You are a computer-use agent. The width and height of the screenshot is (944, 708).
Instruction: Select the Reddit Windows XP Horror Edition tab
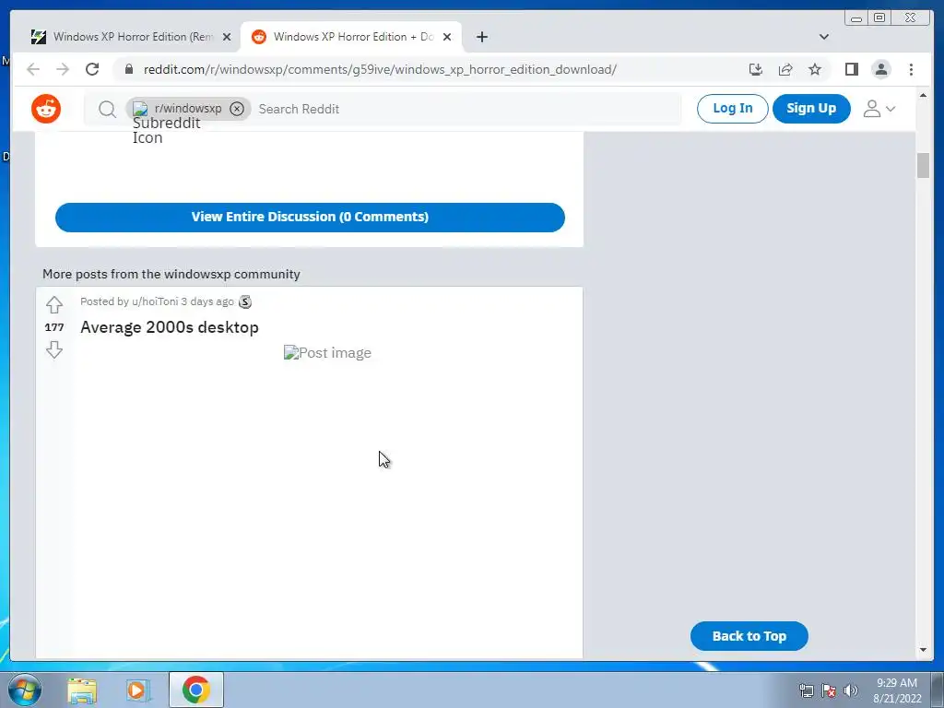pyautogui.click(x=351, y=37)
